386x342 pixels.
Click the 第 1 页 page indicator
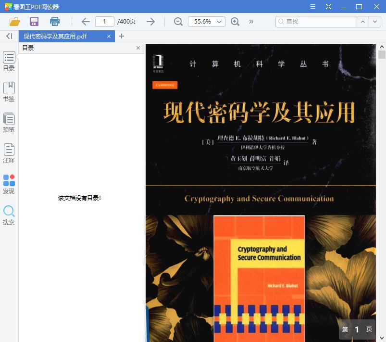357,329
